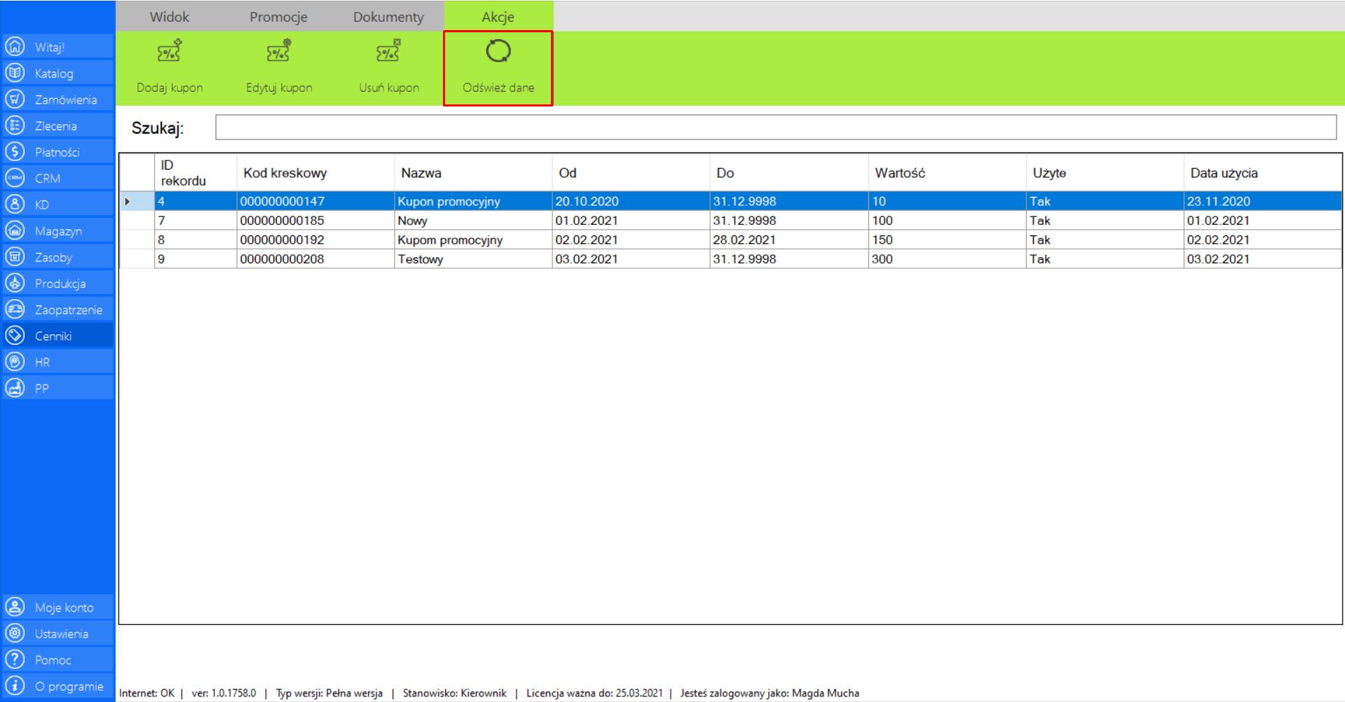Click row selector arrow for record 4
Image resolution: width=1345 pixels, height=702 pixels.
pos(128,202)
